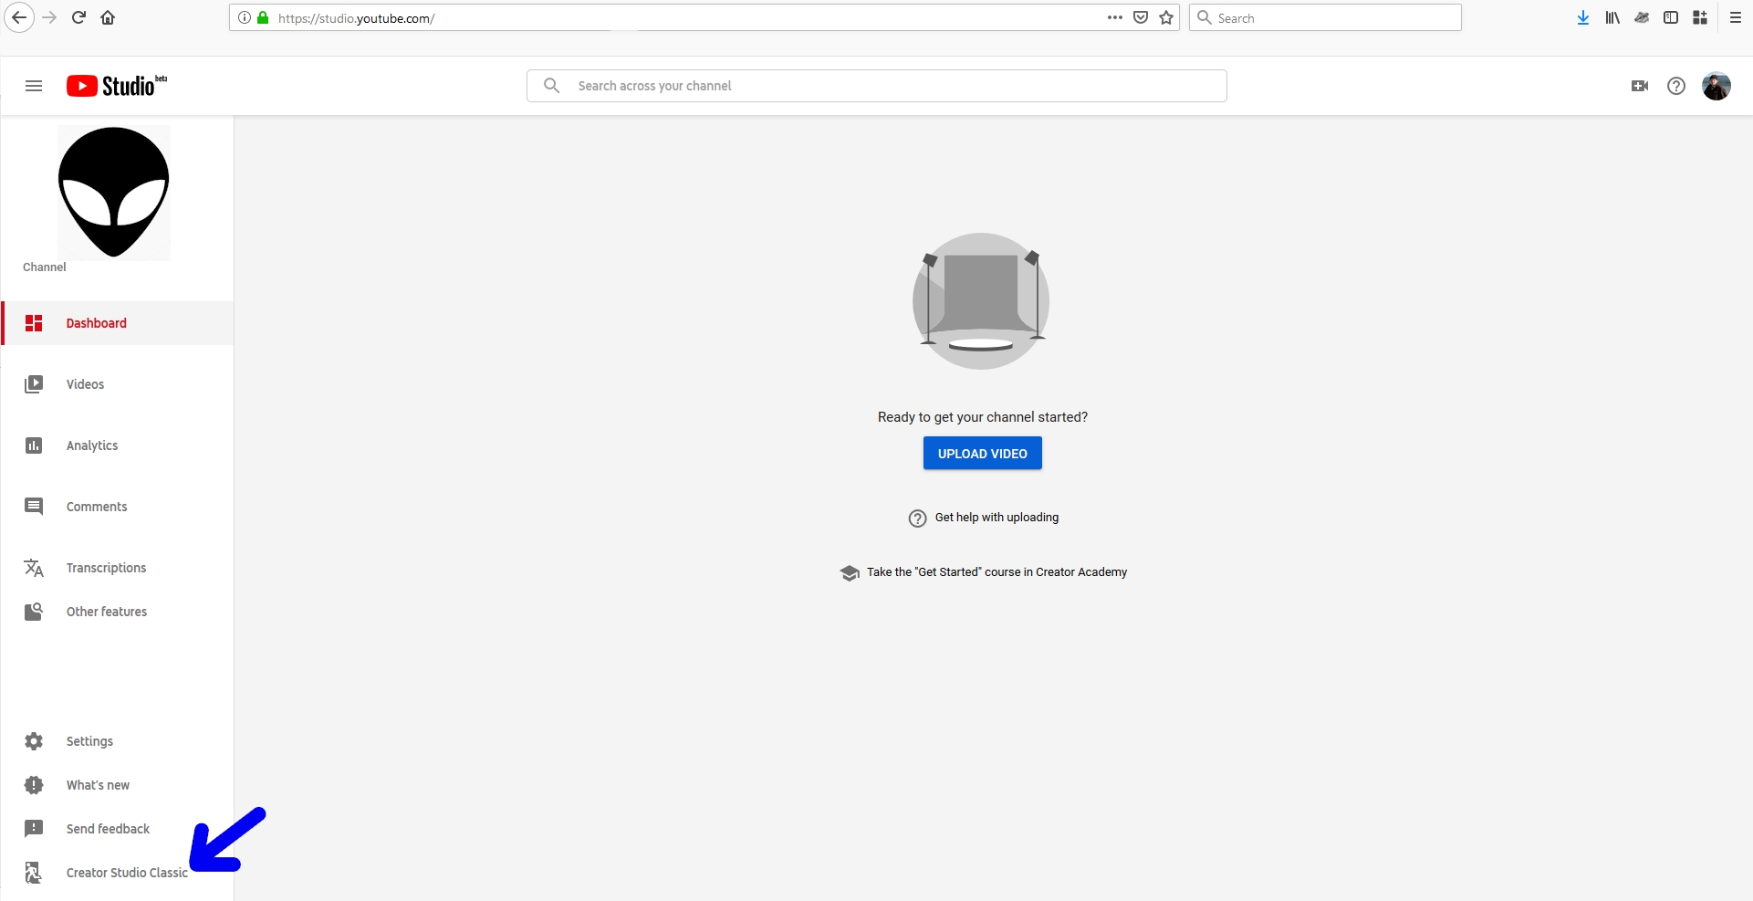Open the Creator Academy Get Started course
Image resolution: width=1753 pixels, height=901 pixels.
coord(996,572)
